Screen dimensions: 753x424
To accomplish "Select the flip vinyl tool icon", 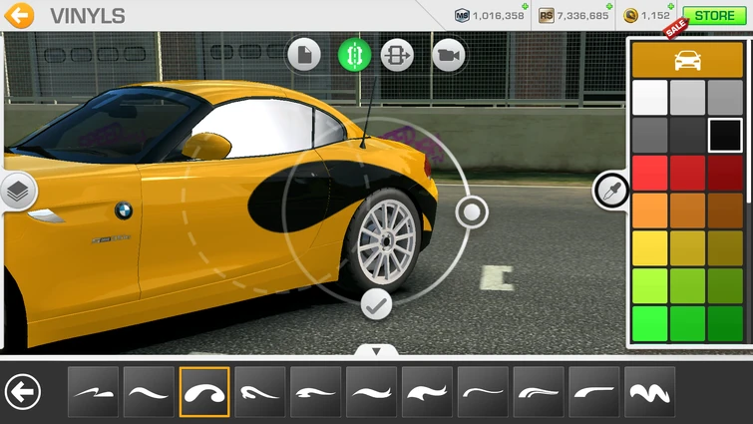I will point(397,55).
